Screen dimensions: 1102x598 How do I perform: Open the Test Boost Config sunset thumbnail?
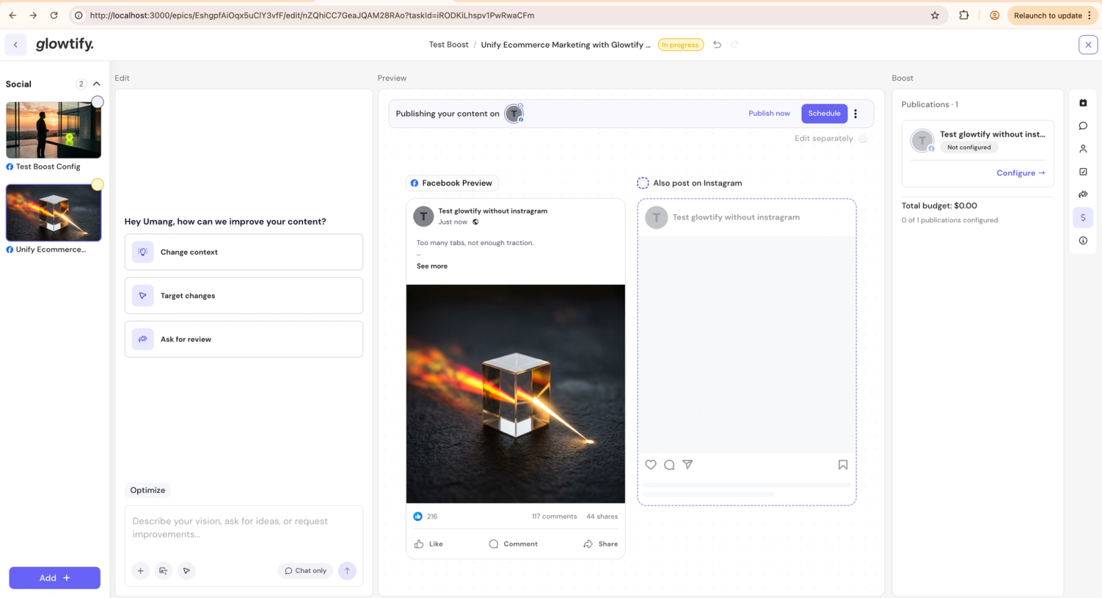click(x=54, y=130)
